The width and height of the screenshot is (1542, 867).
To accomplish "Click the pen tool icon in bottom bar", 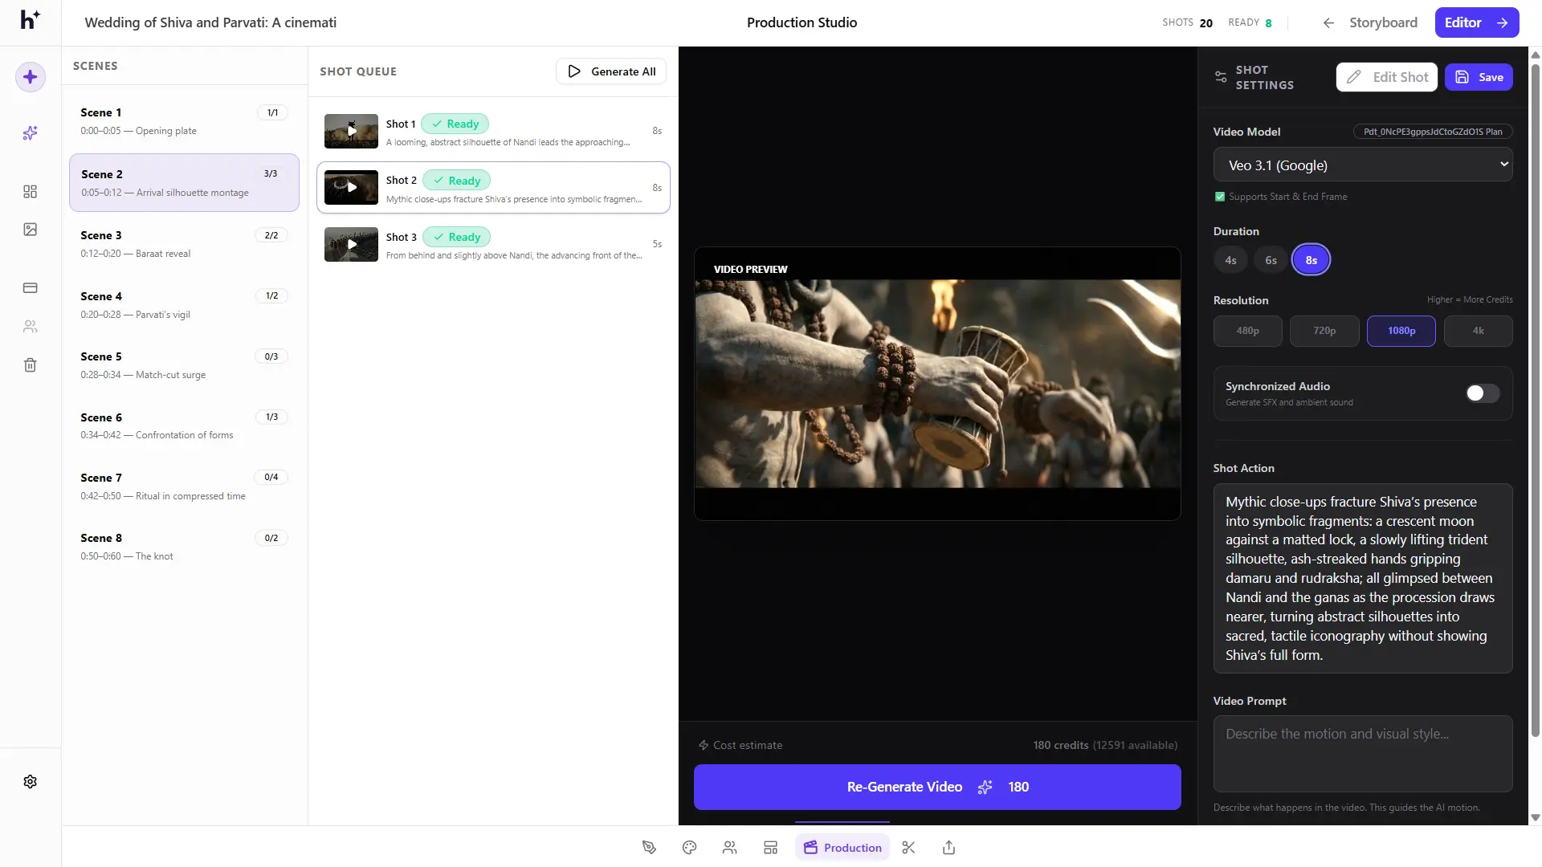I will (649, 848).
